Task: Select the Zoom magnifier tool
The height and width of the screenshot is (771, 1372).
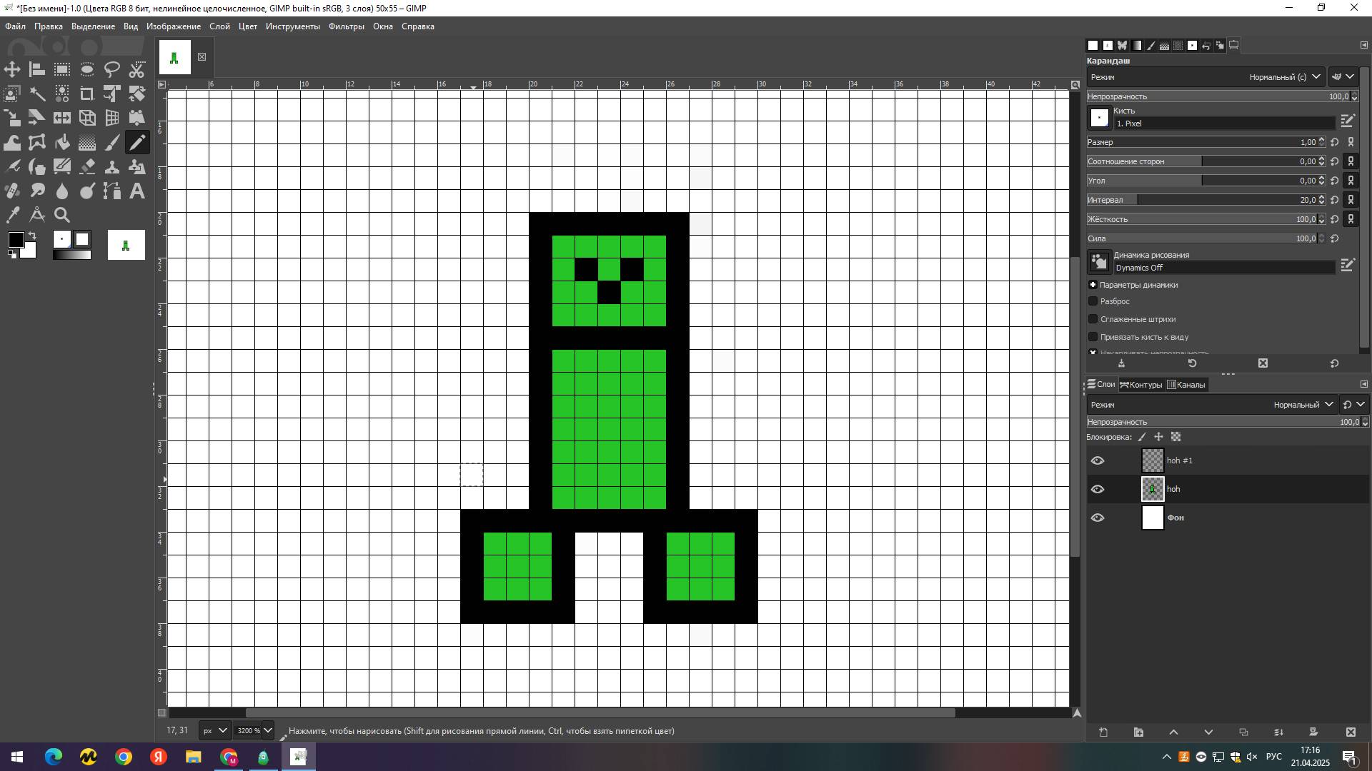Action: pos(62,215)
